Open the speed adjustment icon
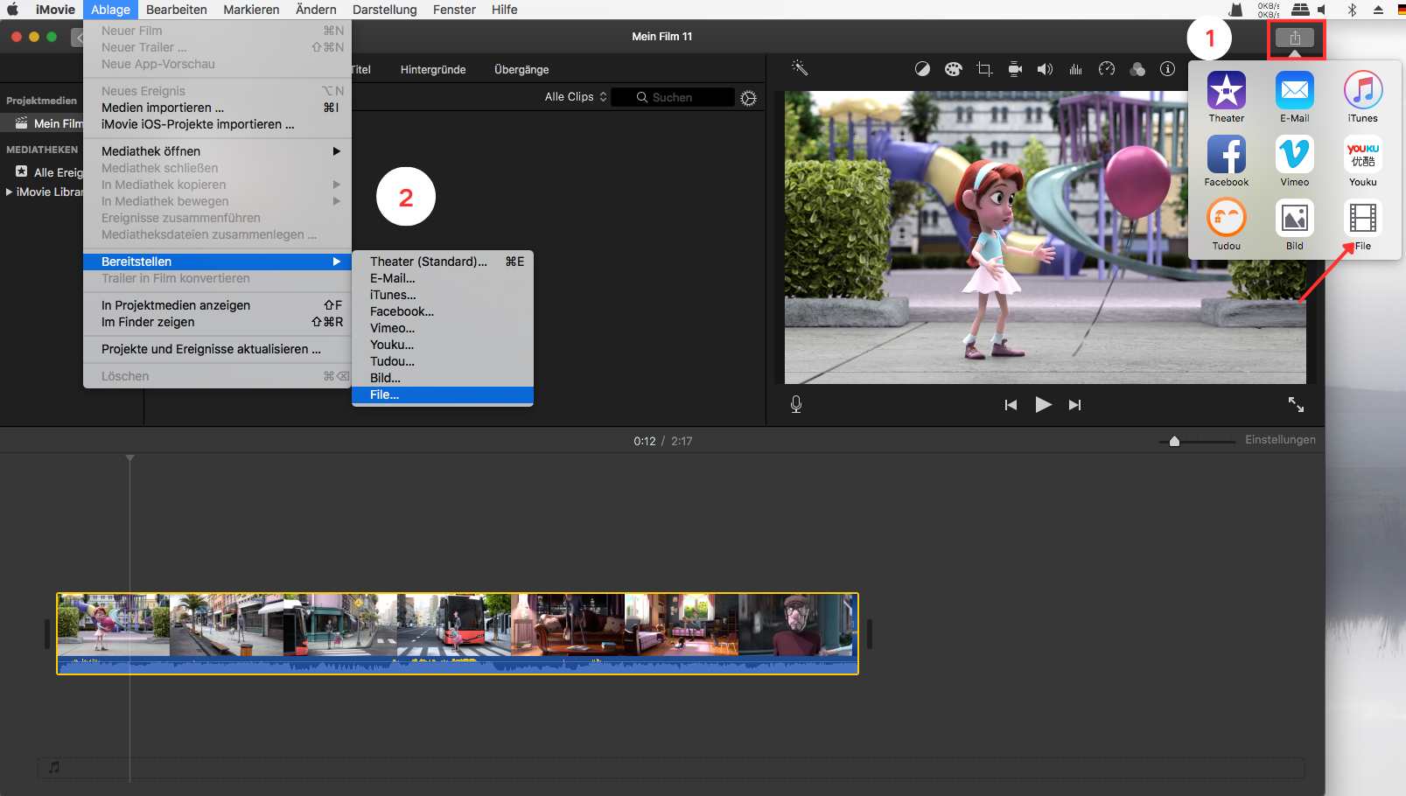This screenshot has height=796, width=1406. tap(1107, 69)
